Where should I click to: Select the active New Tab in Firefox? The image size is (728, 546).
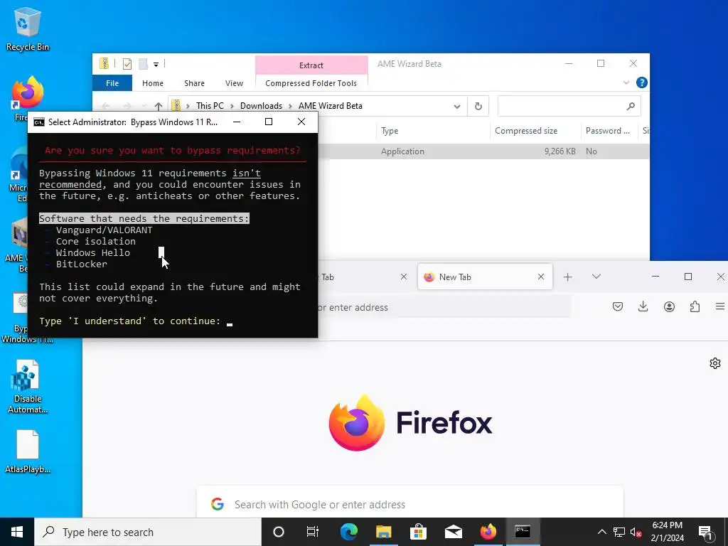pyautogui.click(x=485, y=277)
